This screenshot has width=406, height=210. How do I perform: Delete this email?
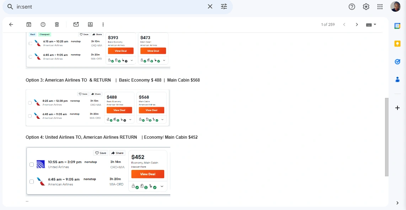(57, 24)
